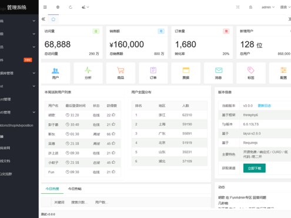Enter fullscreen mode via the expand icon
The image size is (291, 218).
(x=238, y=7)
